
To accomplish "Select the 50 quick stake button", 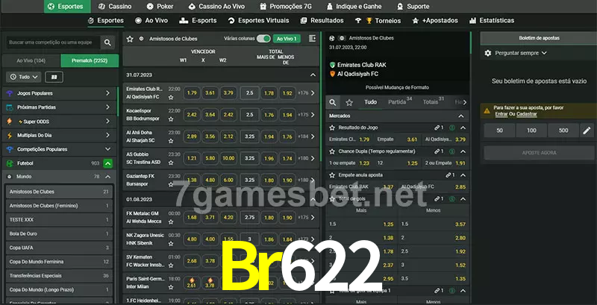I will click(499, 131).
